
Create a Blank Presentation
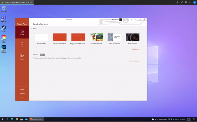[x=41, y=39]
